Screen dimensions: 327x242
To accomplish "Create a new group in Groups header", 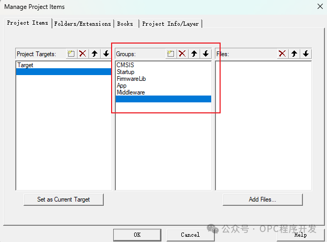I will coord(171,54).
